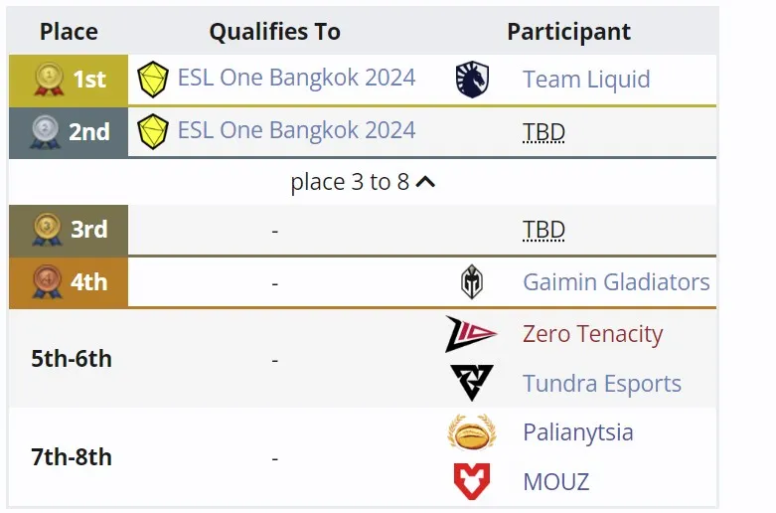This screenshot has width=776, height=513.
Task: Click the red MOUZ logo icon
Action: tap(472, 481)
